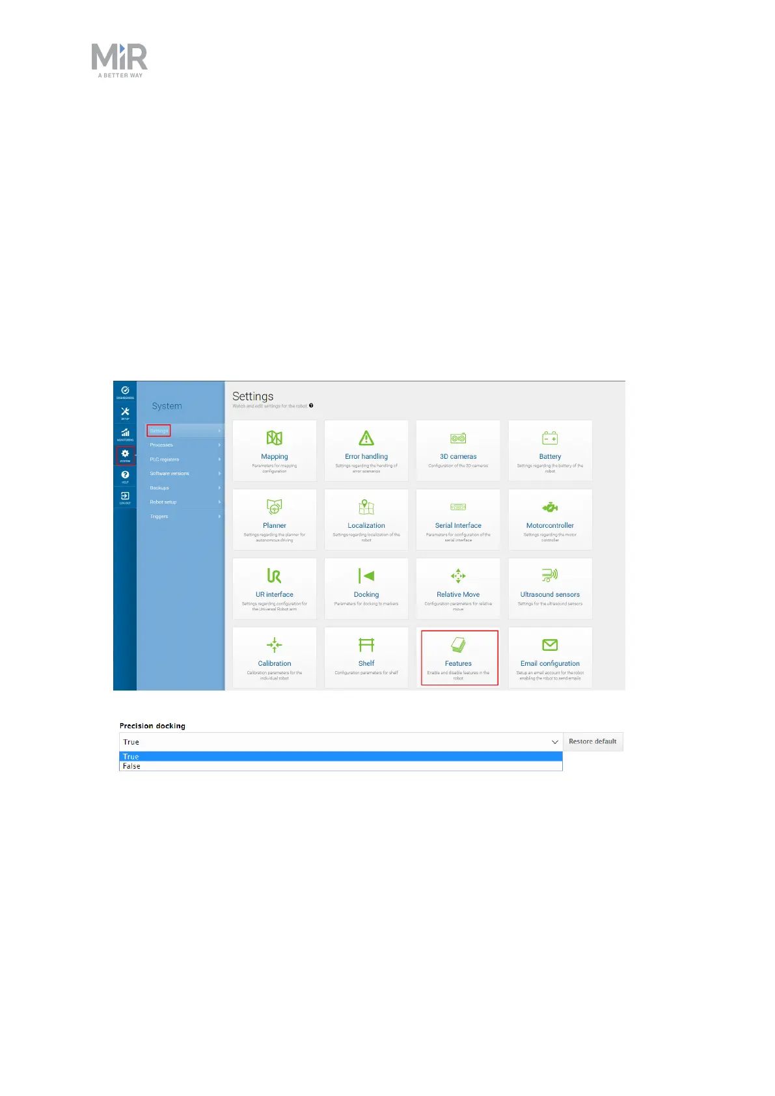
Task: Expand the arrow next to PLC registers
Action: [220, 459]
